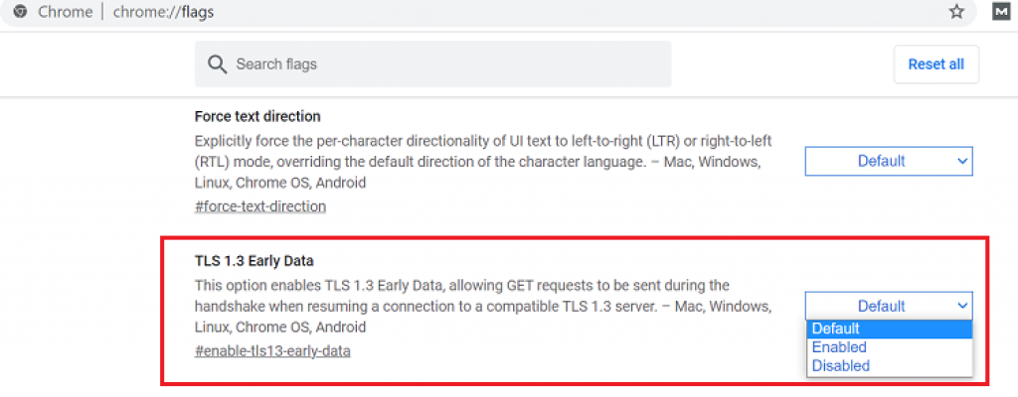Click the chevron arrow on TLS dropdown
The height and width of the screenshot is (397, 1018).
[961, 306]
